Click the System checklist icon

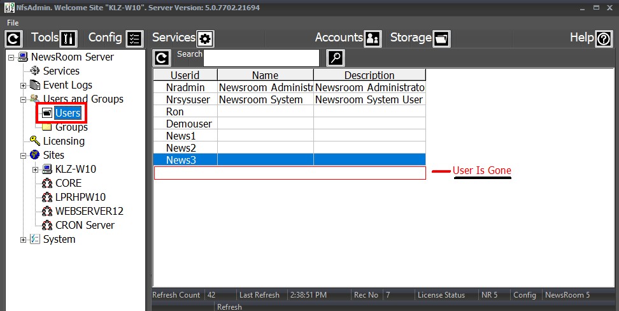pos(35,240)
